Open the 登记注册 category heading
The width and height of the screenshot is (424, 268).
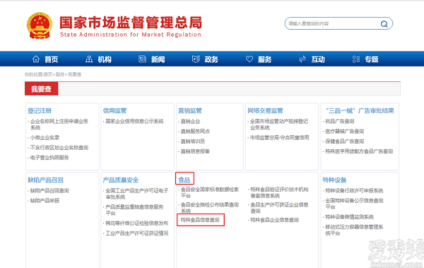click(40, 111)
